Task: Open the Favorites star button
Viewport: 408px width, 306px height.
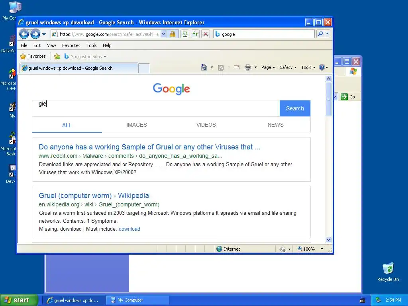Action: (x=33, y=56)
